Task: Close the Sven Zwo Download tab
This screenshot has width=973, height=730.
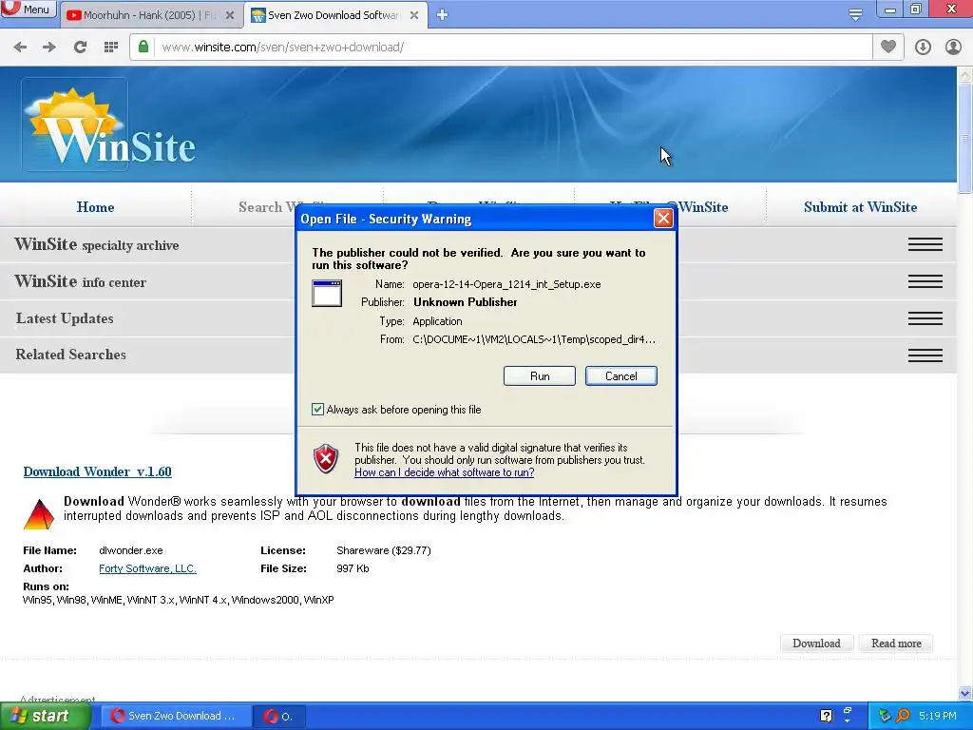Action: 414,15
